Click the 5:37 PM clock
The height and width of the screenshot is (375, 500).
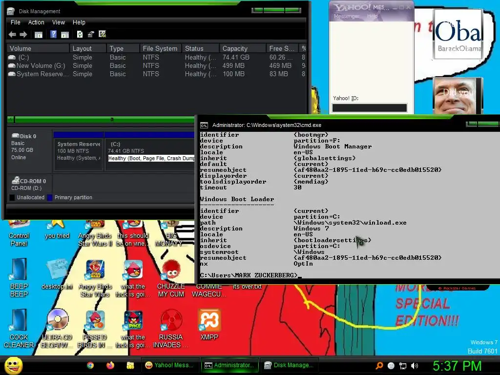[457, 366]
